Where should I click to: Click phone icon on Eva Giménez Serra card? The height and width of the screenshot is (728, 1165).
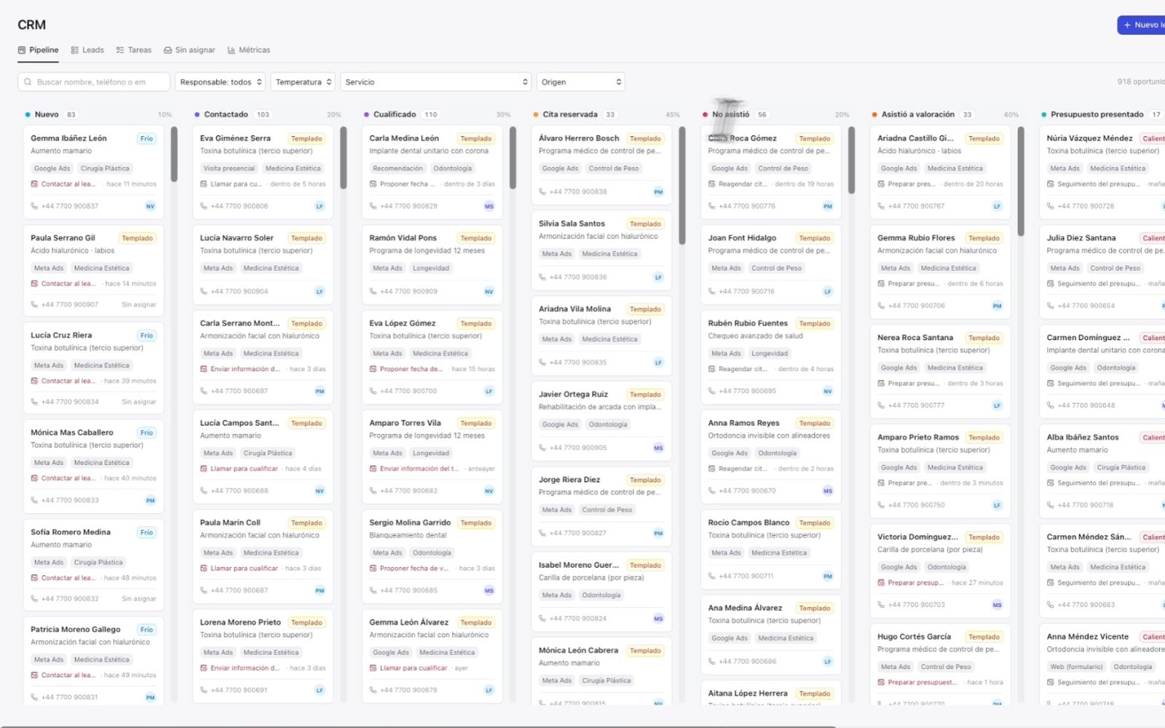pyautogui.click(x=204, y=206)
